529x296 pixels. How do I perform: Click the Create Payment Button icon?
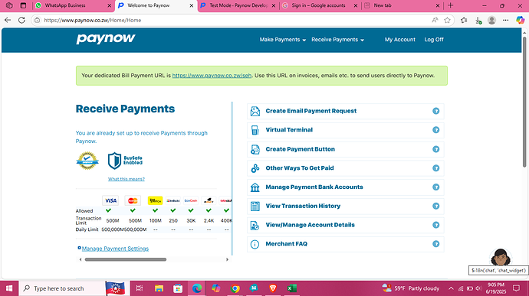pyautogui.click(x=255, y=149)
